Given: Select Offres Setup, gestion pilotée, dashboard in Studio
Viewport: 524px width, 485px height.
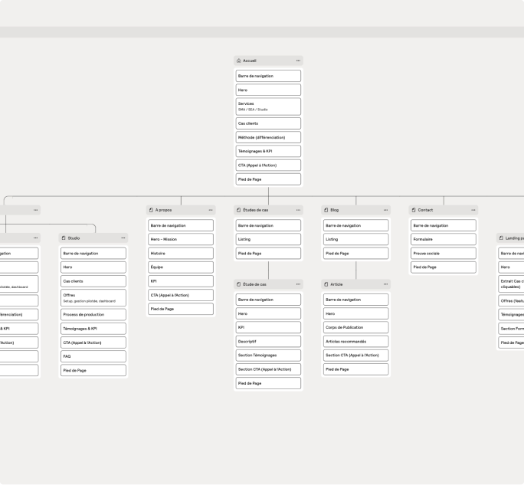Looking at the screenshot, I should [x=93, y=298].
